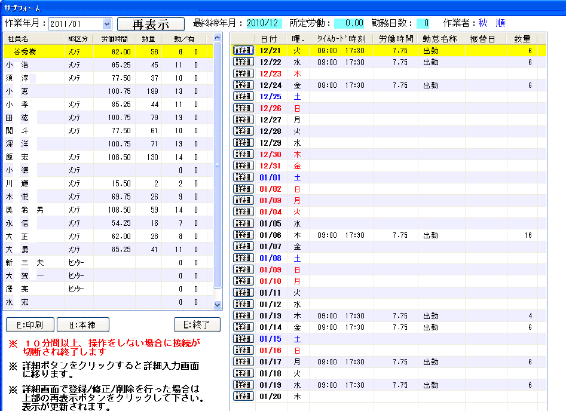Click the 日付 column header
566x411 pixels.
click(x=271, y=39)
